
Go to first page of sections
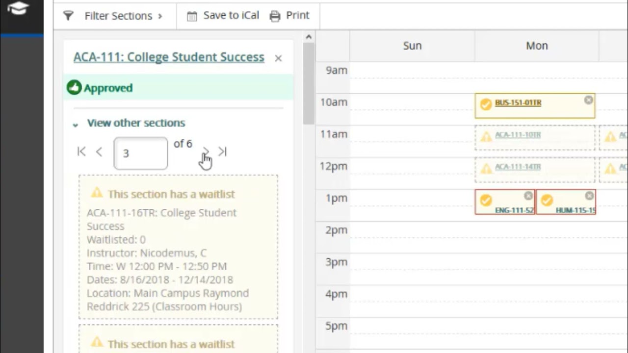pyautogui.click(x=81, y=152)
